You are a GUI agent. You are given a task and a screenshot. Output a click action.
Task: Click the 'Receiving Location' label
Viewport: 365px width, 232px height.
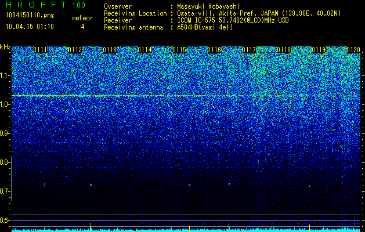135,13
